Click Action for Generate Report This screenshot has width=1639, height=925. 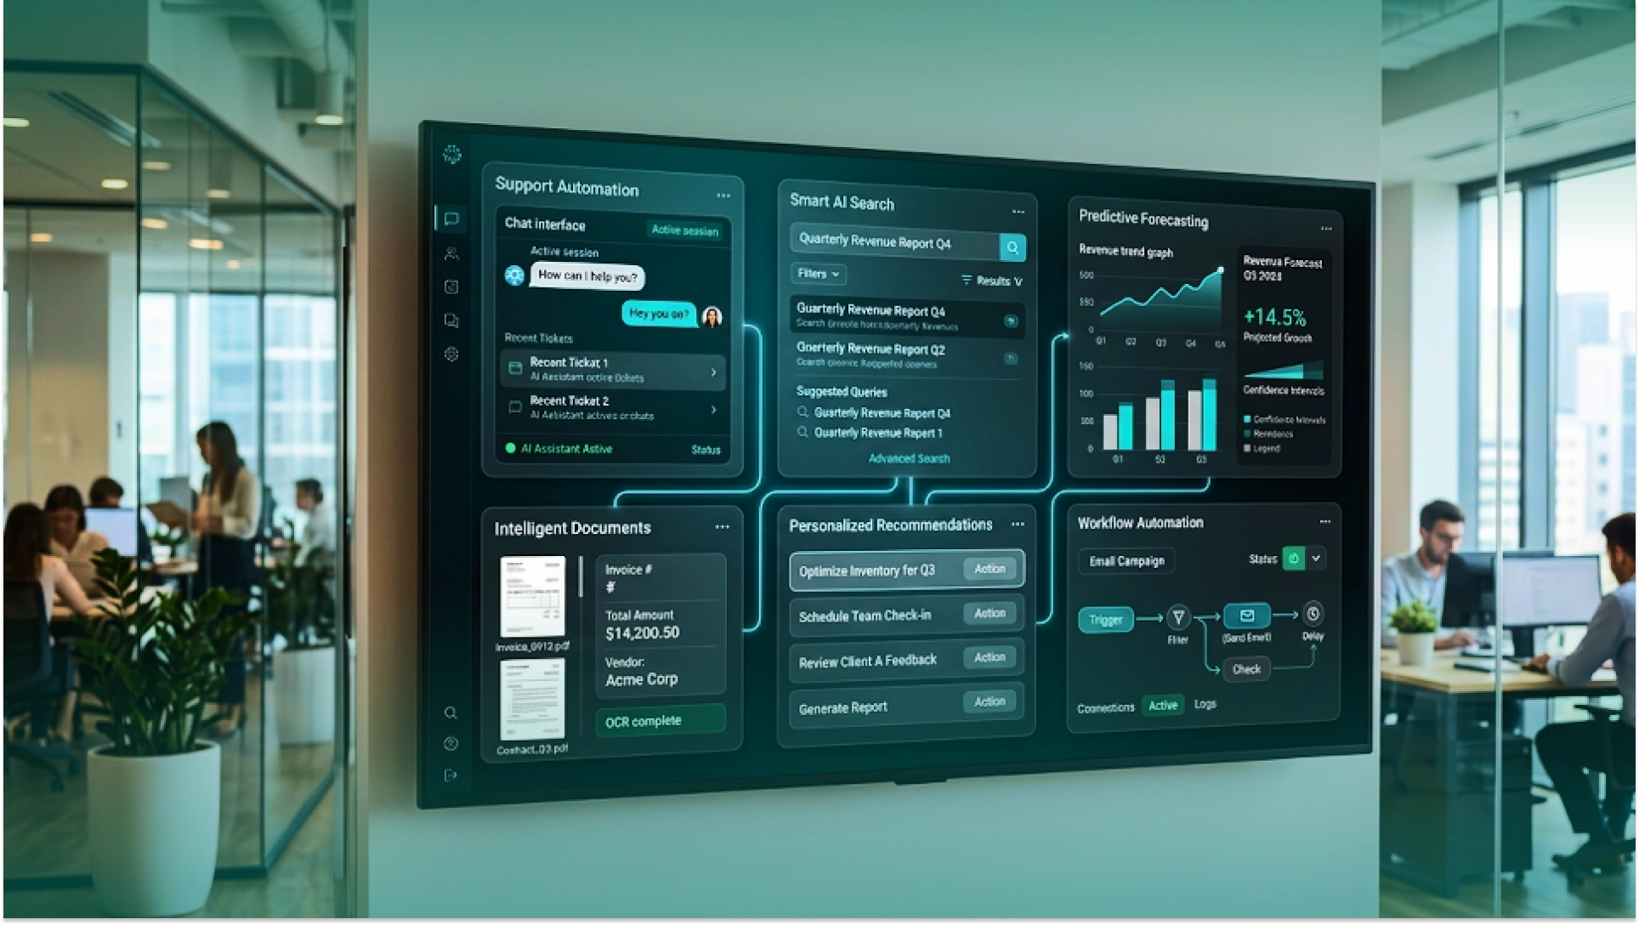990,701
